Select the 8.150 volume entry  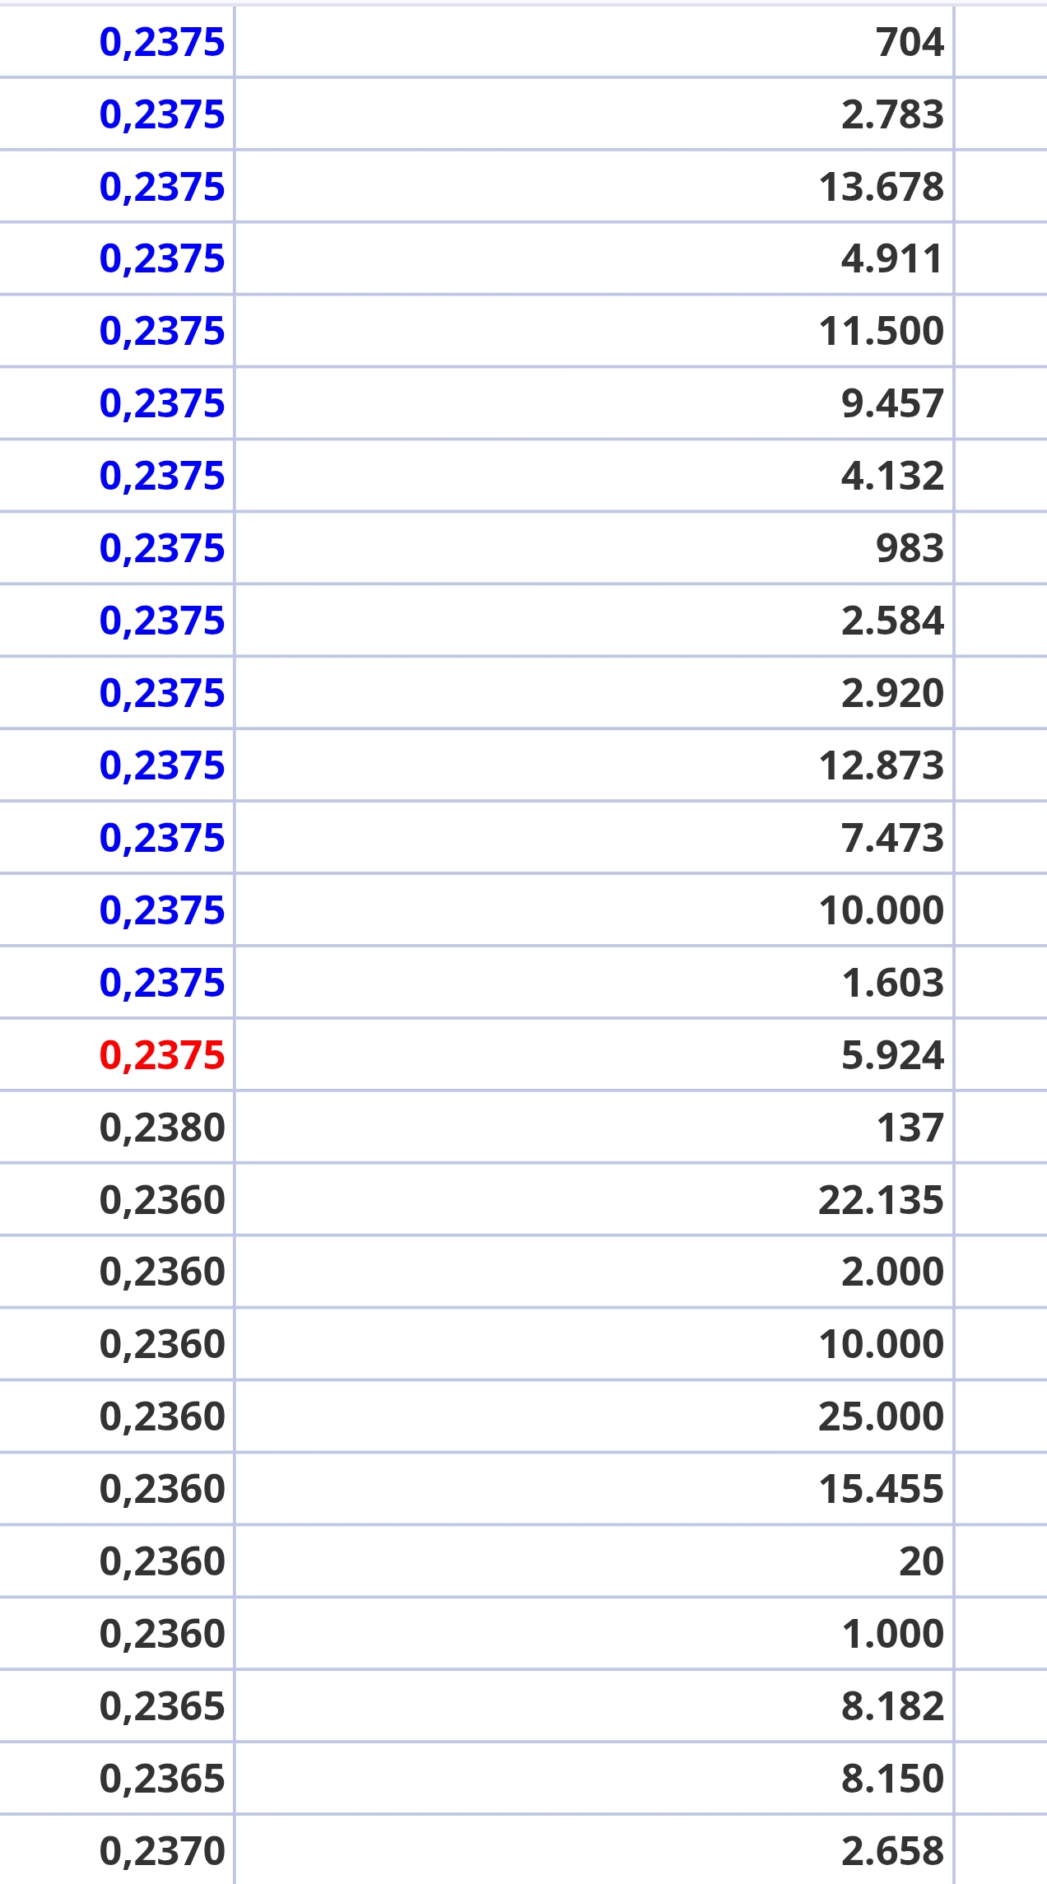point(892,1779)
